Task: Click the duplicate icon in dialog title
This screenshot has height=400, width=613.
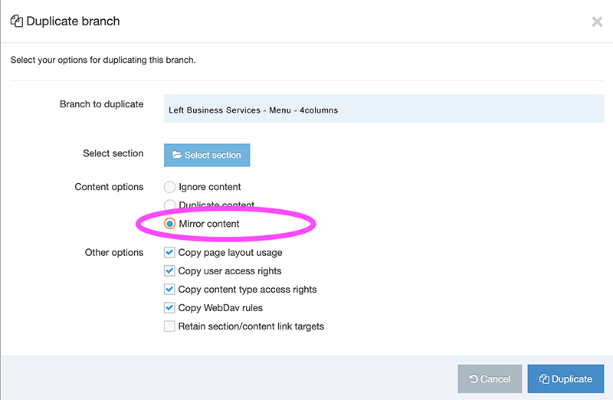Action: point(16,21)
